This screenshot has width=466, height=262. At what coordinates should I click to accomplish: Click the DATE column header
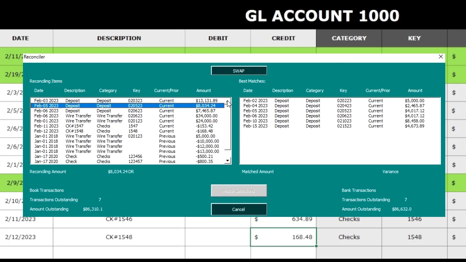[20, 38]
